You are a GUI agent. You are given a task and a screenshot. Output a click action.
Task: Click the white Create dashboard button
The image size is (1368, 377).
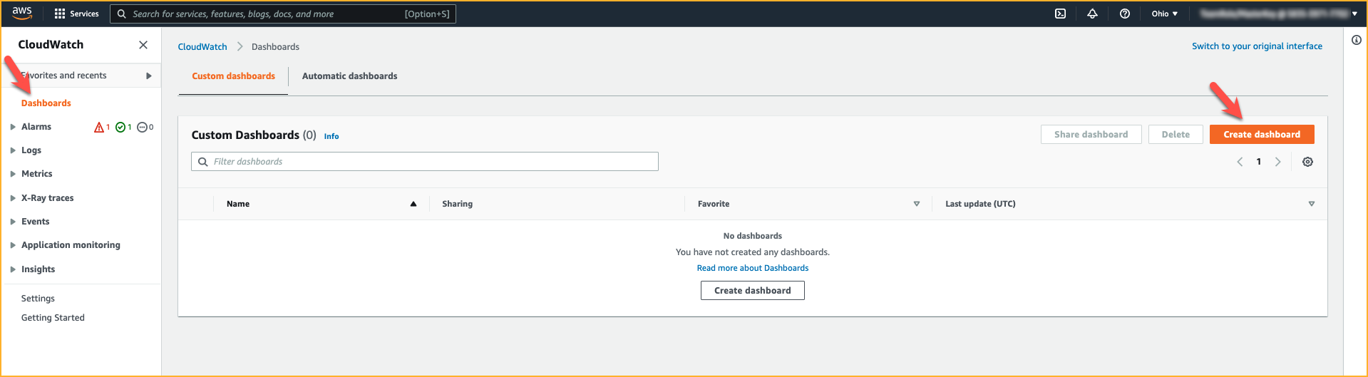752,291
